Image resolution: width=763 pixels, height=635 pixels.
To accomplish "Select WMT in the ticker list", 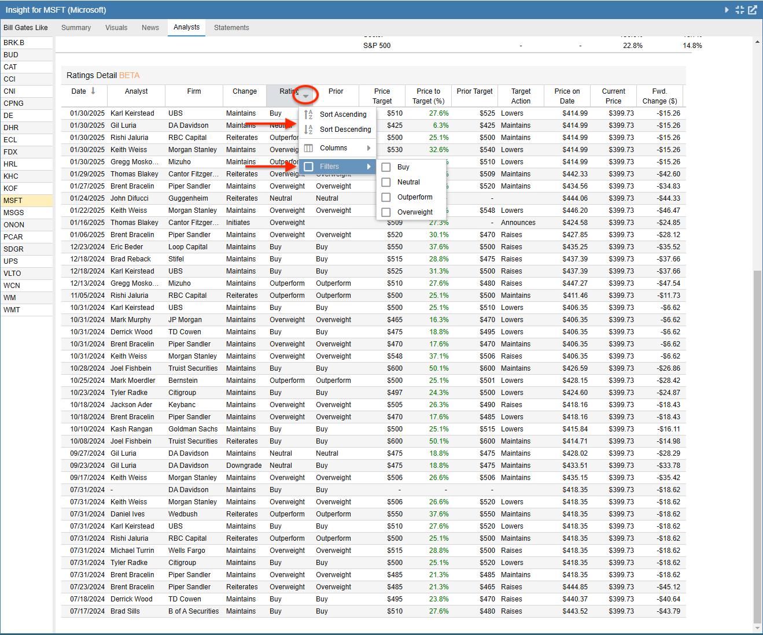I will (x=27, y=310).
